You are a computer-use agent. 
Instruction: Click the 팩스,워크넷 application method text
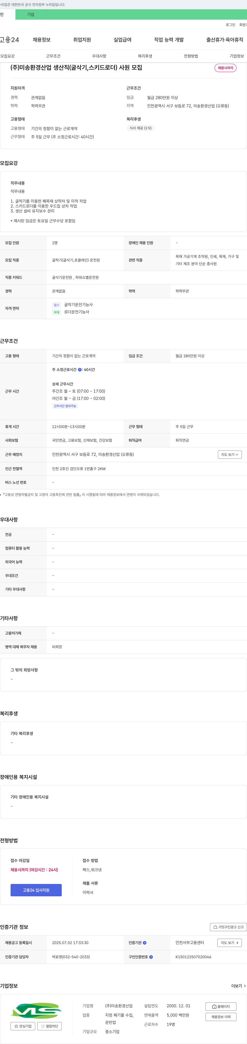pyautogui.click(x=92, y=870)
